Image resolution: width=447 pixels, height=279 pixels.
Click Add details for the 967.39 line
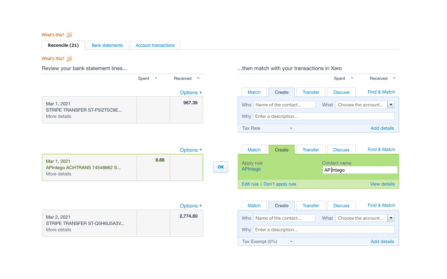[x=382, y=128]
